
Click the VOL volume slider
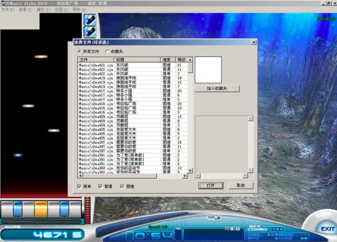click(178, 235)
